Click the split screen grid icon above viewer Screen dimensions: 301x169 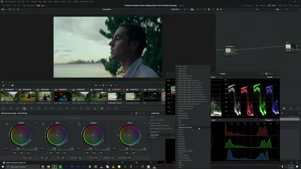tap(209, 9)
